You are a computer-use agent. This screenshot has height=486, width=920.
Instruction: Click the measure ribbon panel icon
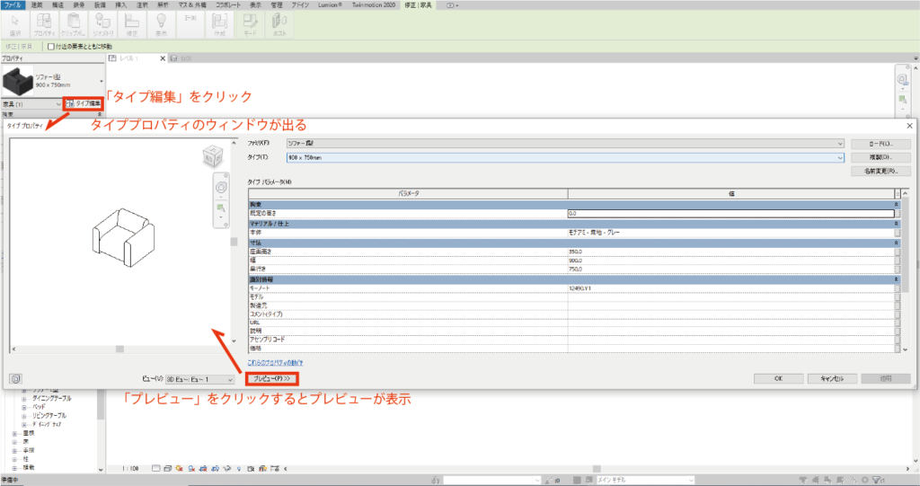coord(190,23)
